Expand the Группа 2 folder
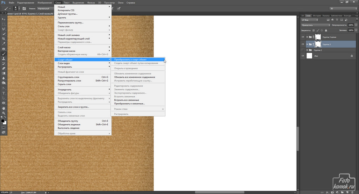359x194 pixels. (307, 50)
